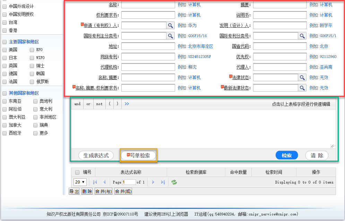The image size is (345, 221).
Task: Select all 其他国家和地区 checkbox
Action: [x=5, y=93]
